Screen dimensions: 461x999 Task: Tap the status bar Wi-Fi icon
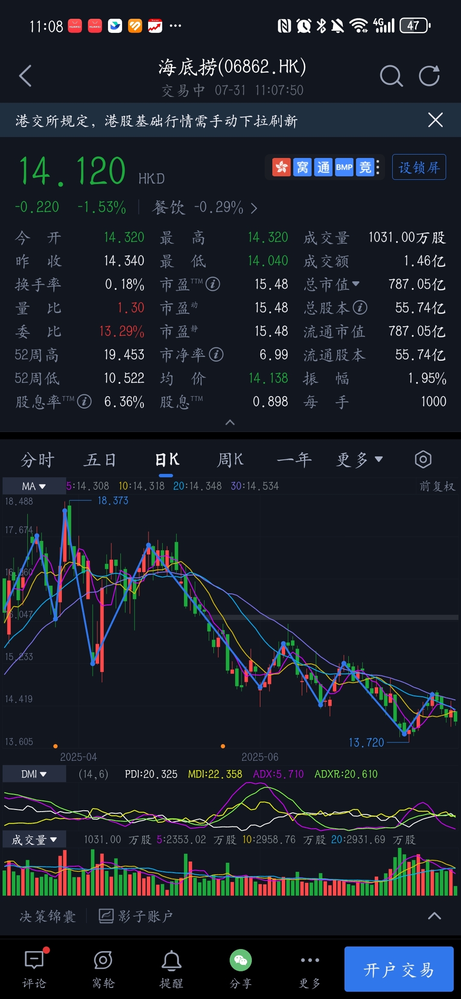[359, 26]
